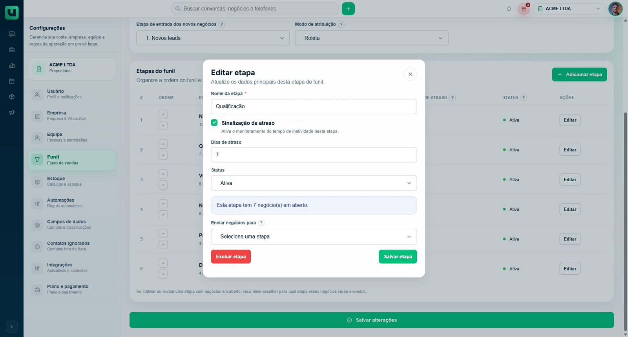Focus the Buscar conversas search box
Screen dimensions: 628x337
pos(255,9)
